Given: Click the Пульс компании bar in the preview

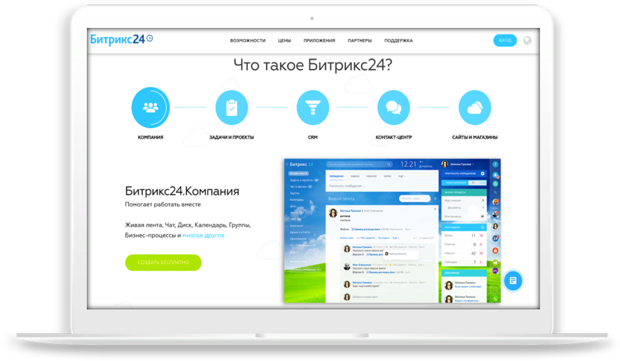Looking at the screenshot, I should (x=464, y=183).
